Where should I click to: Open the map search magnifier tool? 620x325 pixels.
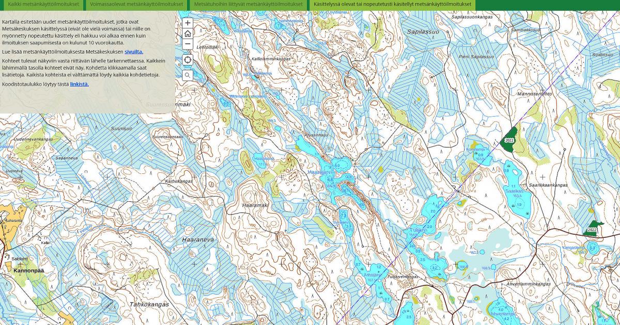(188, 75)
